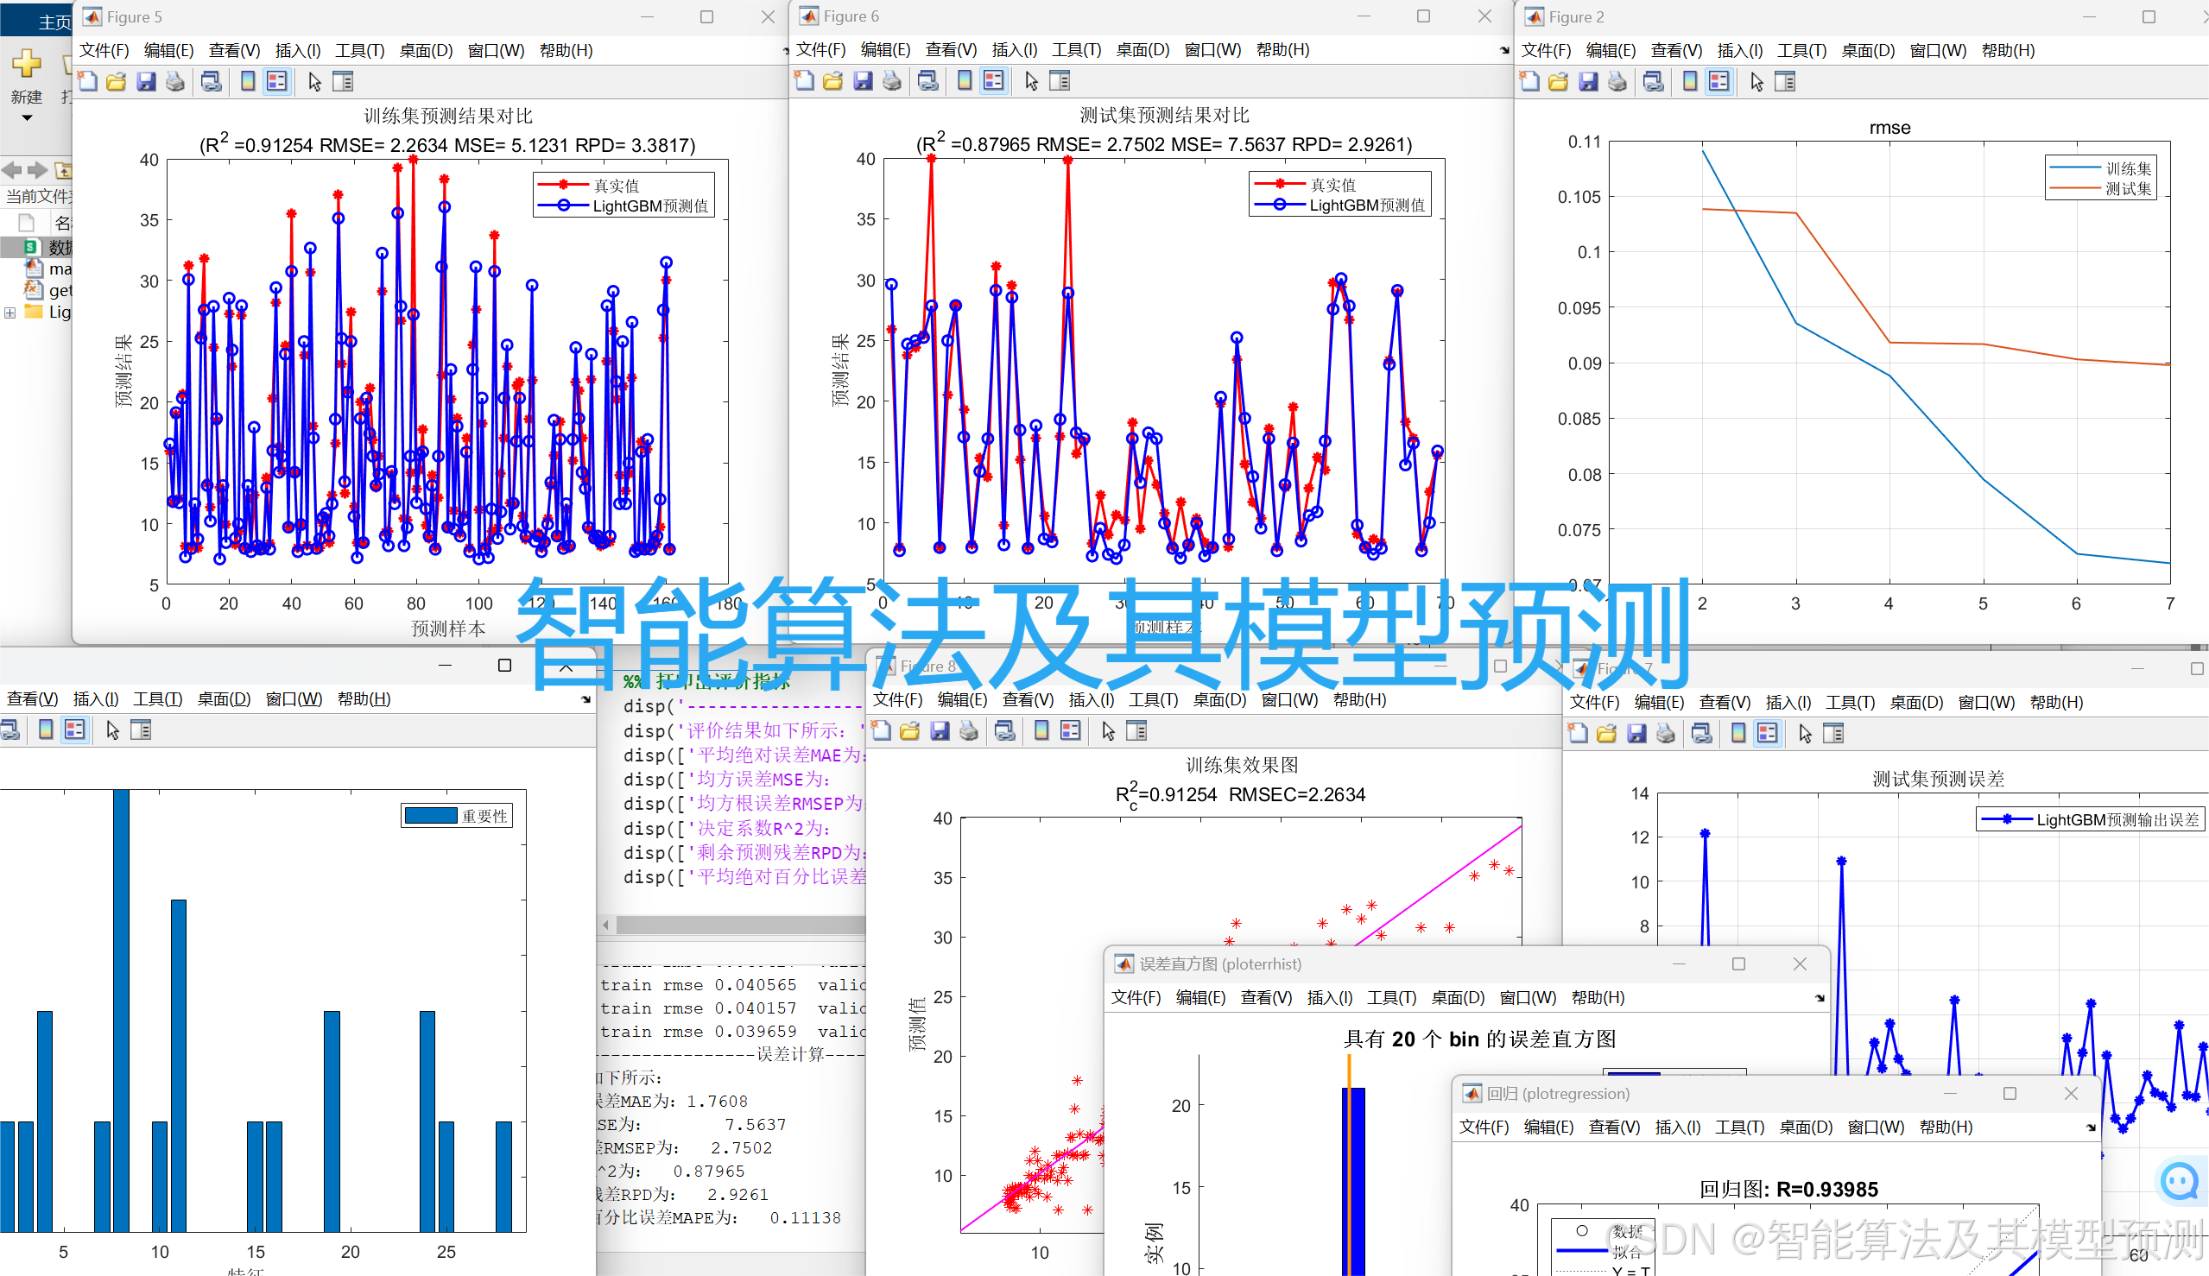Click the back navigation arrow
Image resolution: width=2209 pixels, height=1276 pixels.
[12, 170]
